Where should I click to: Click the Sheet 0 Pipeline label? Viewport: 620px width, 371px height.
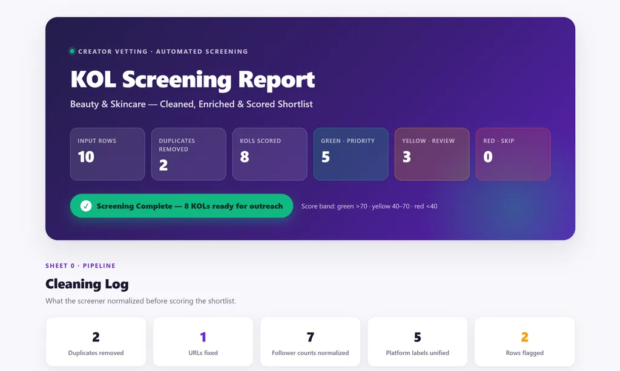[x=81, y=266]
